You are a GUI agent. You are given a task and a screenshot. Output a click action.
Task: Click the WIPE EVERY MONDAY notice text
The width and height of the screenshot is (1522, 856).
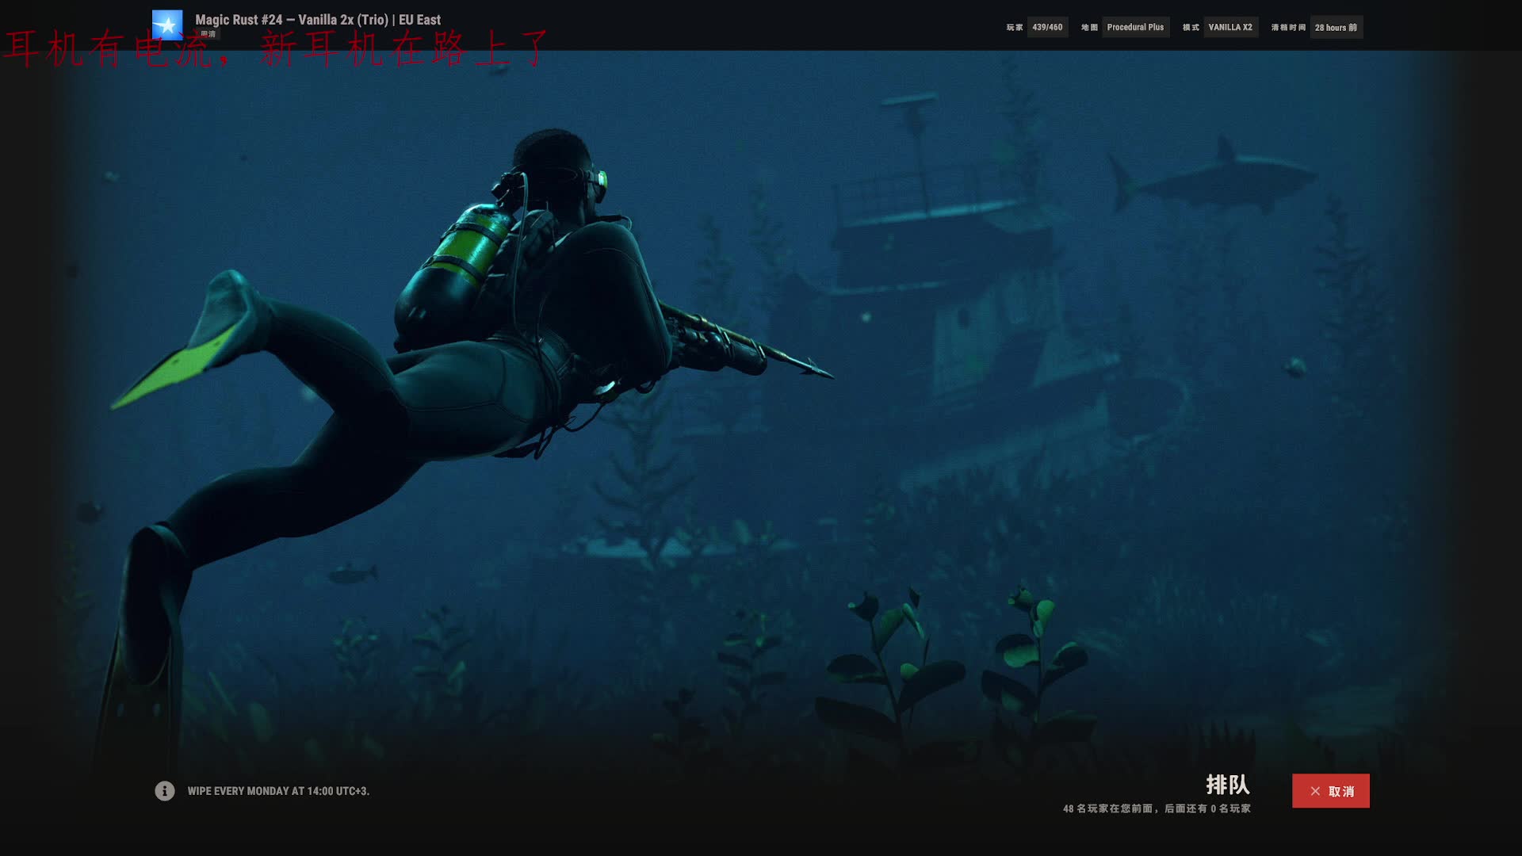(278, 791)
